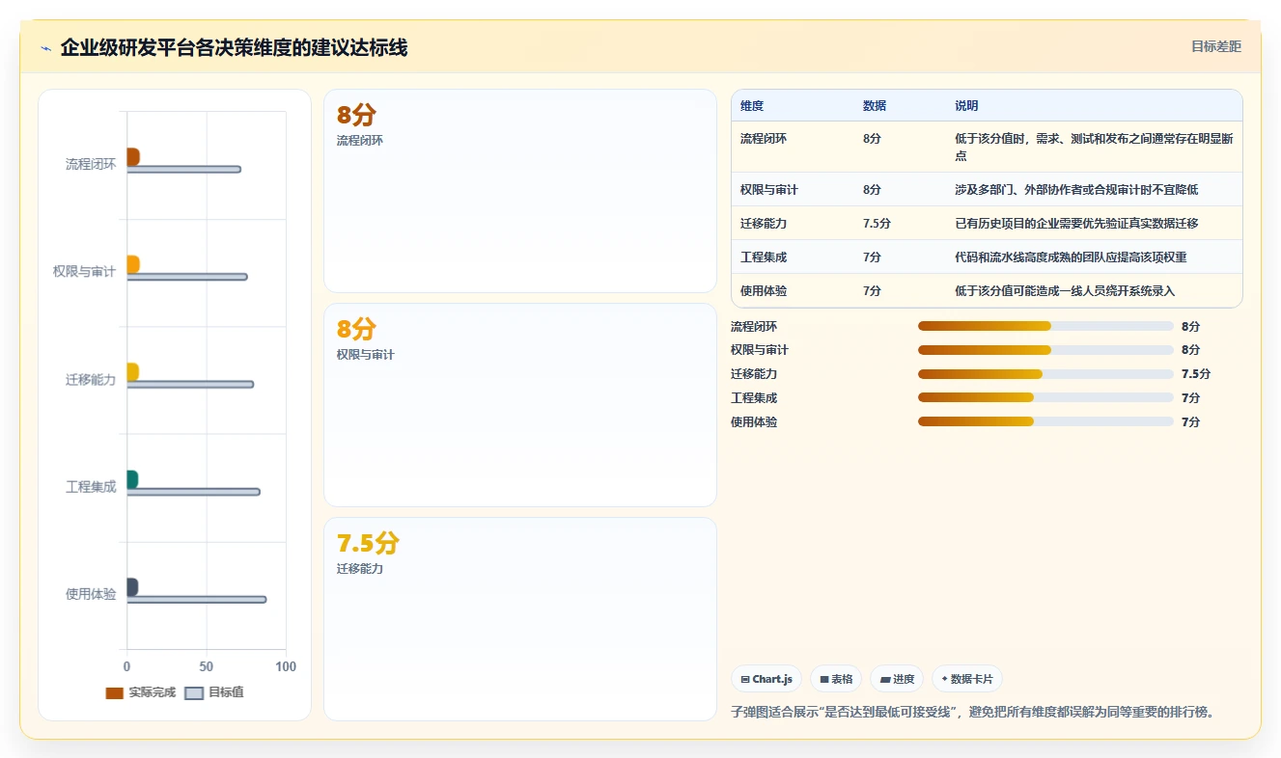Click the brown actual bar for 流程闭环
1281x758 pixels.
(x=133, y=157)
